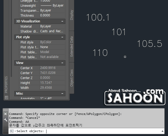This screenshot has width=168, height=136.
Task: Open the Extended Data tab
Action: tap(72, 47)
